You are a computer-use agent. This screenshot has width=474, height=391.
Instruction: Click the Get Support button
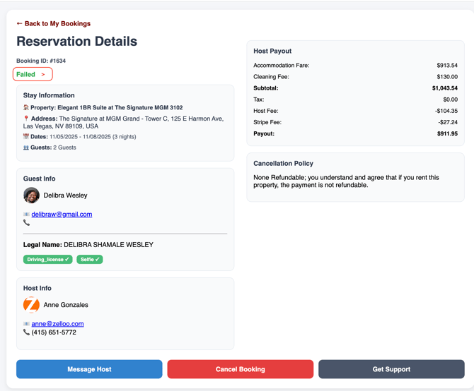(x=391, y=369)
